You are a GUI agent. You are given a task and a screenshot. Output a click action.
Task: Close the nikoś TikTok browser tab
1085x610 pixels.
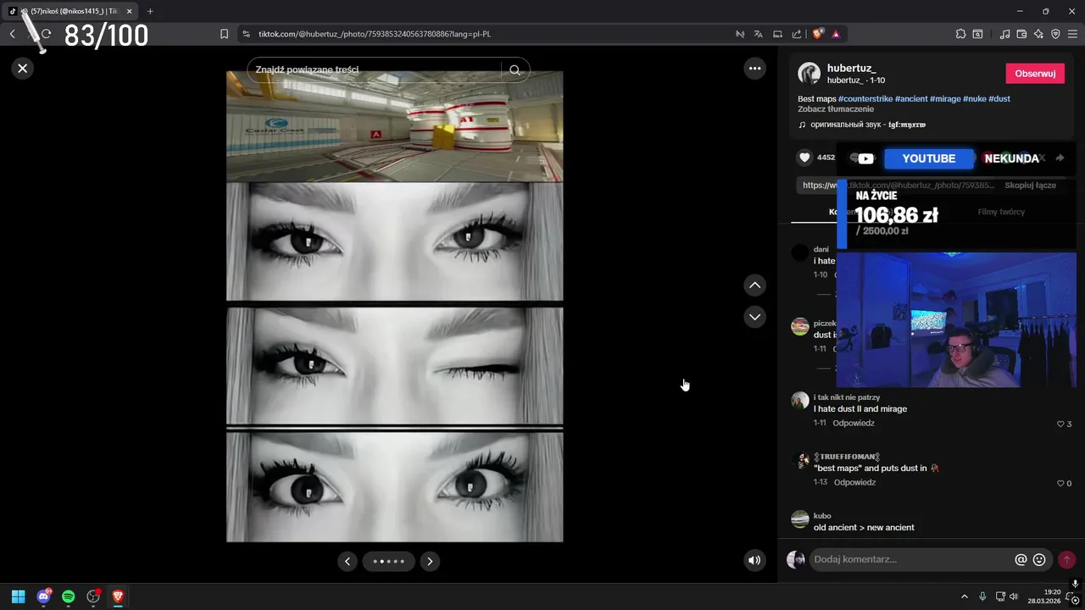pos(129,11)
